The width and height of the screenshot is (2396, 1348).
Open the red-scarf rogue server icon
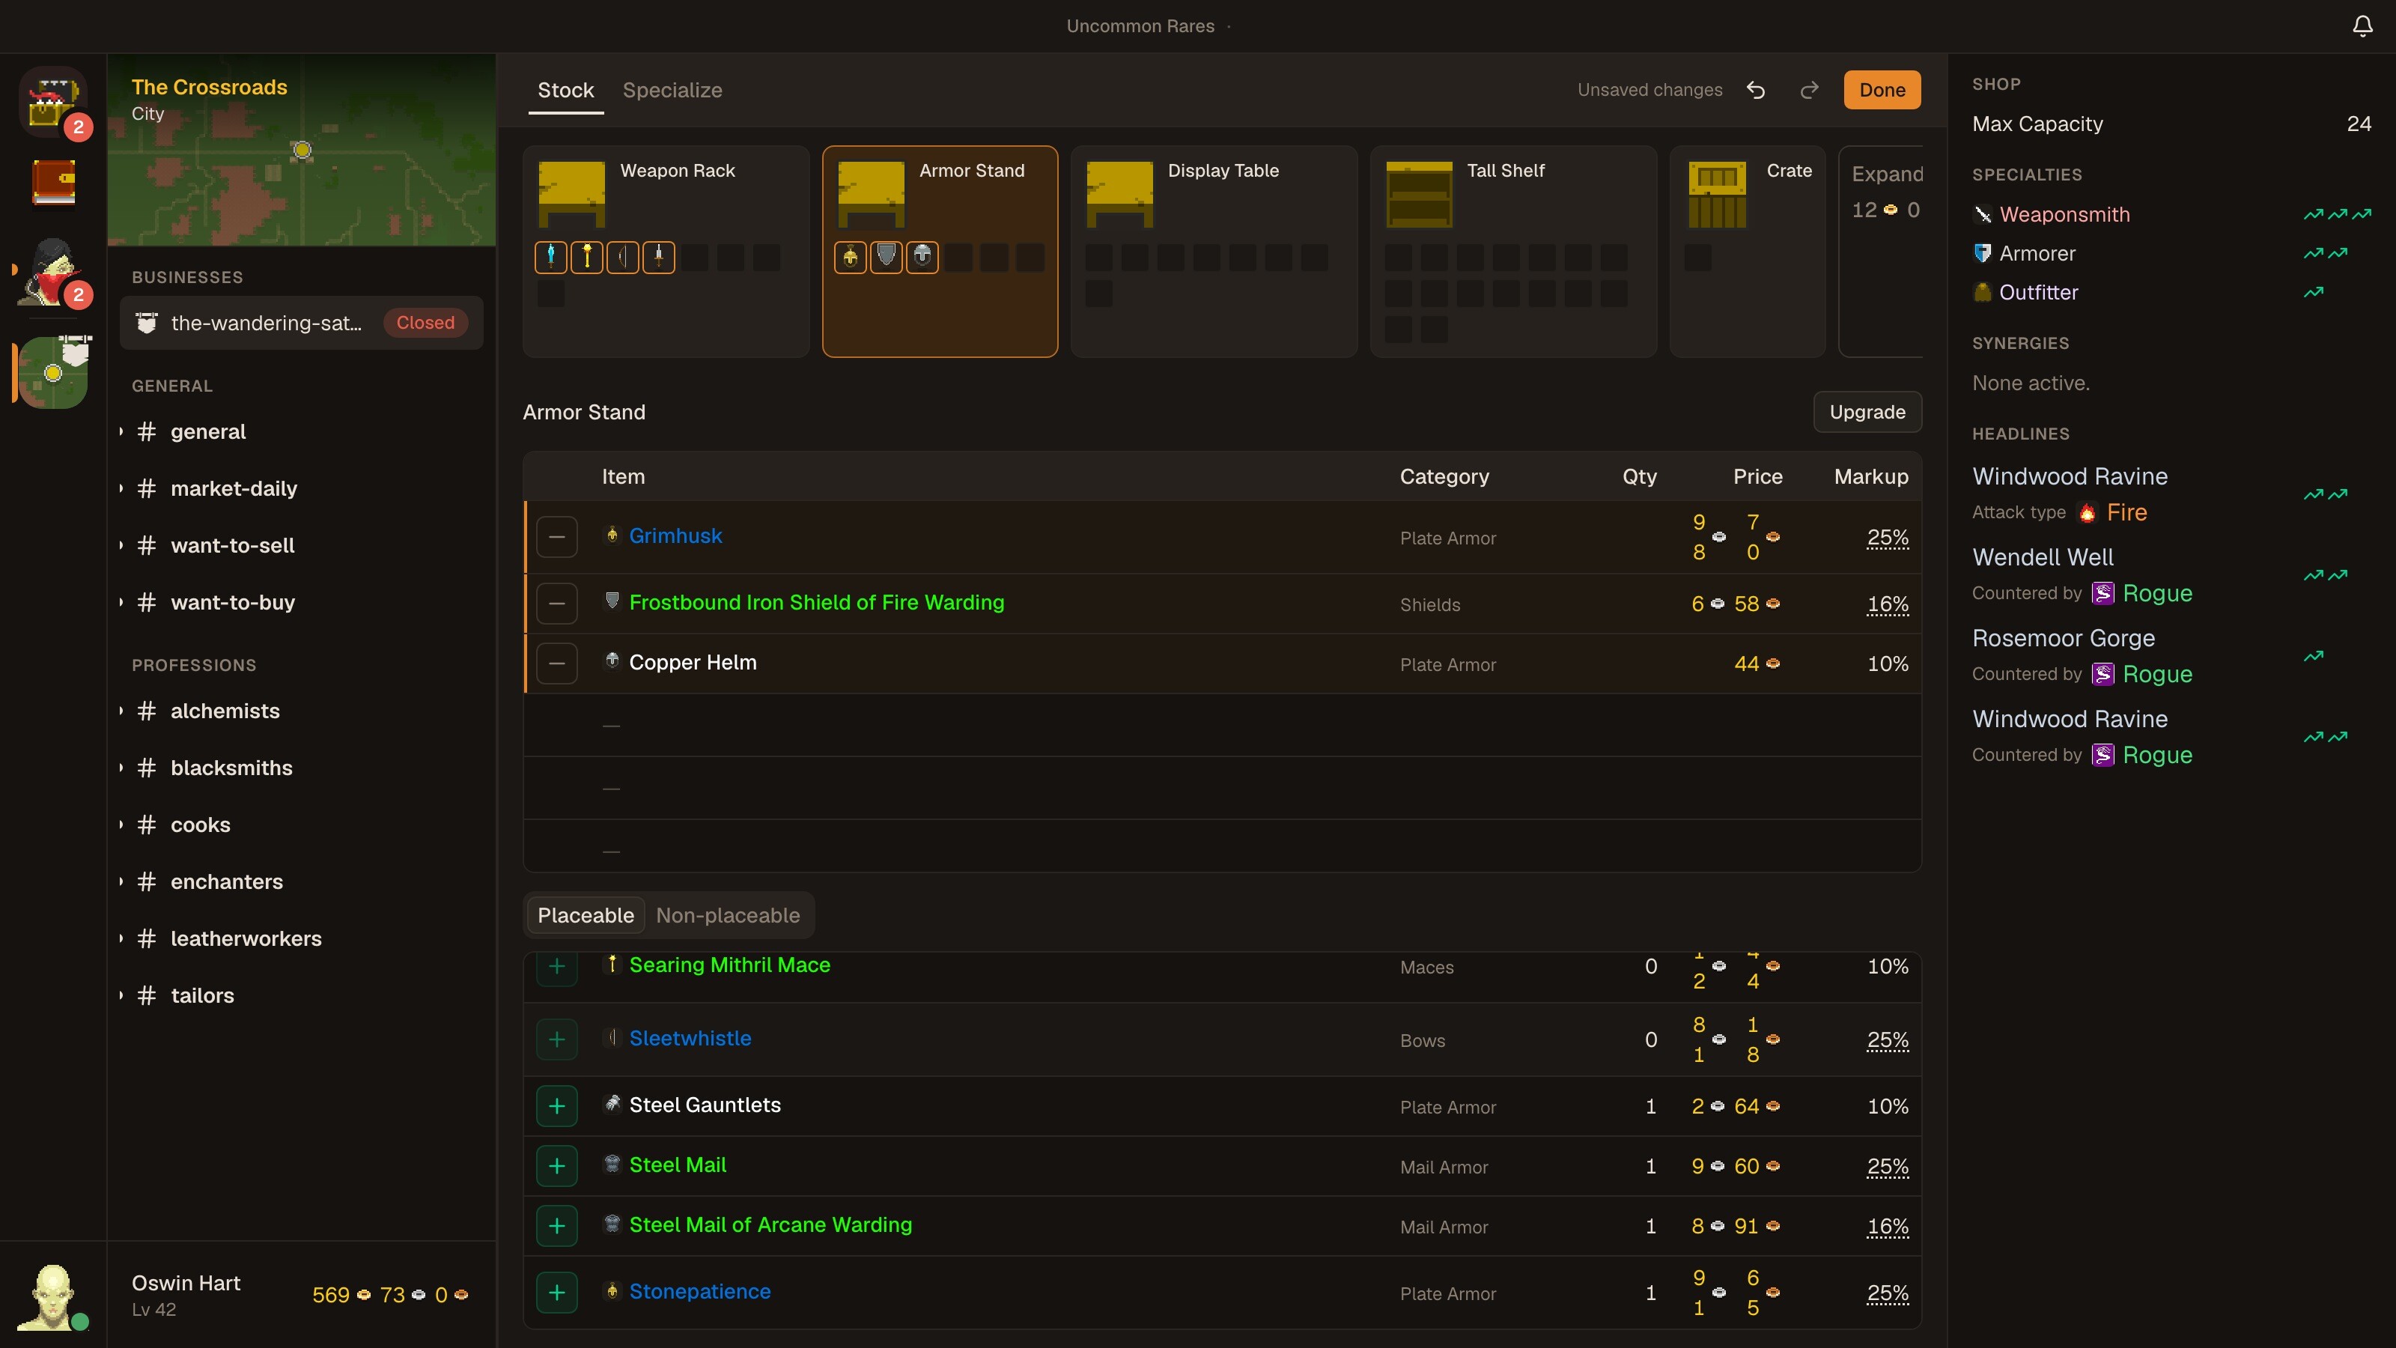click(x=53, y=270)
